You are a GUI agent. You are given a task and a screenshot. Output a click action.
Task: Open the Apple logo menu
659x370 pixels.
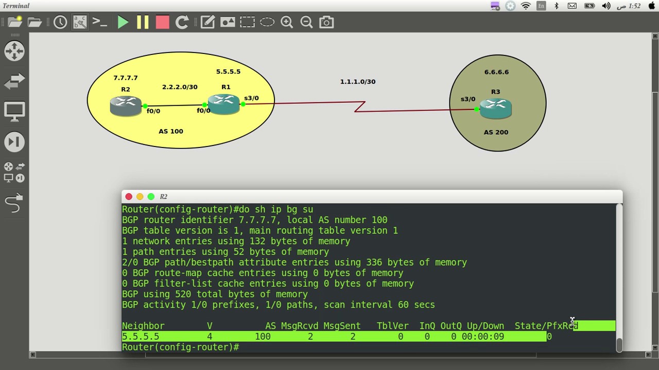coord(652,6)
